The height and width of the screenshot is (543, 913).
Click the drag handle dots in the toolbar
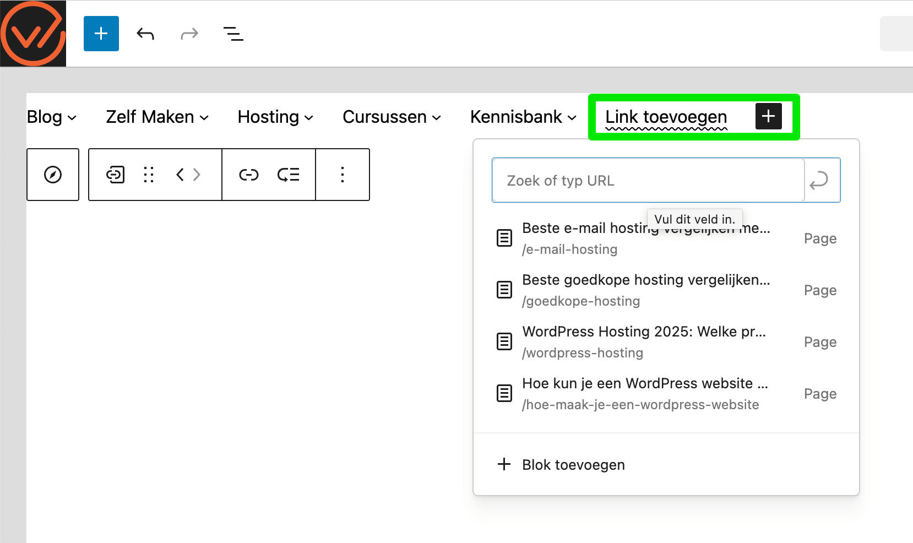148,175
